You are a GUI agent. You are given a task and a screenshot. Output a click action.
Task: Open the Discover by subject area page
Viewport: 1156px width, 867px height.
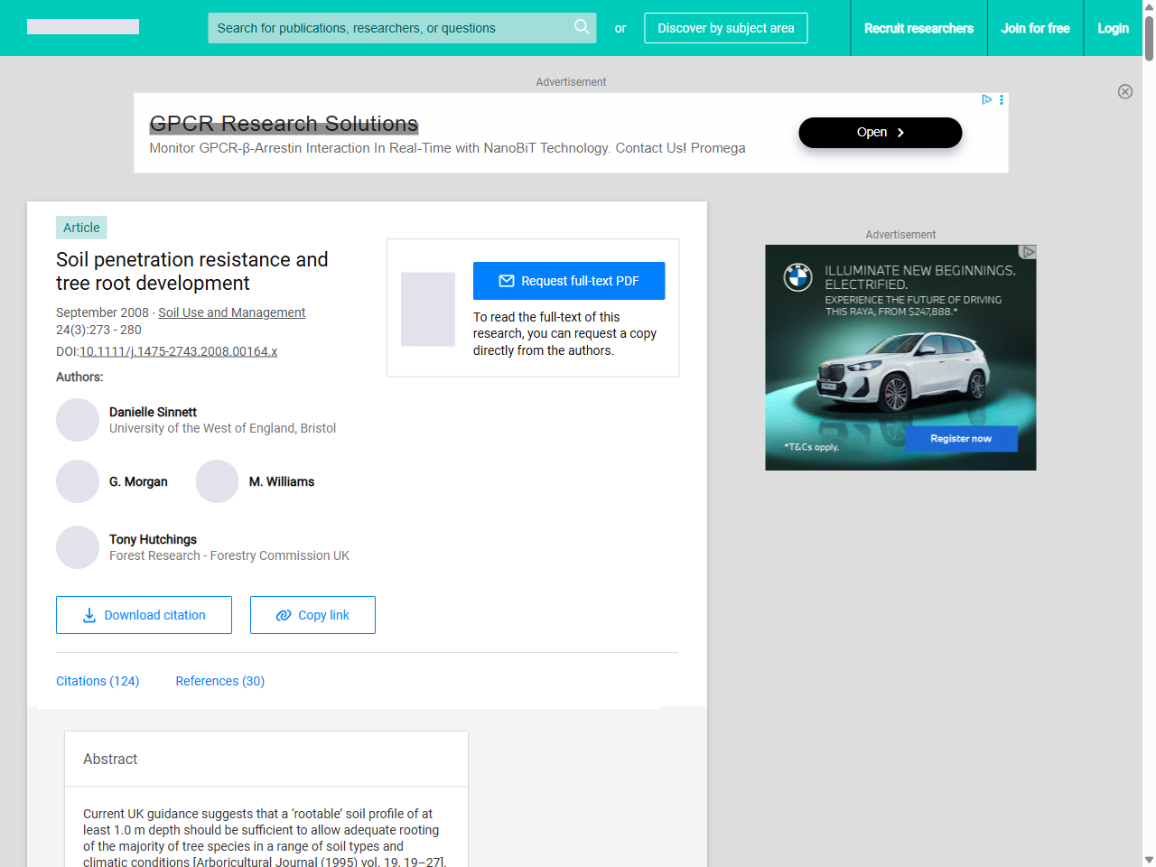tap(725, 28)
